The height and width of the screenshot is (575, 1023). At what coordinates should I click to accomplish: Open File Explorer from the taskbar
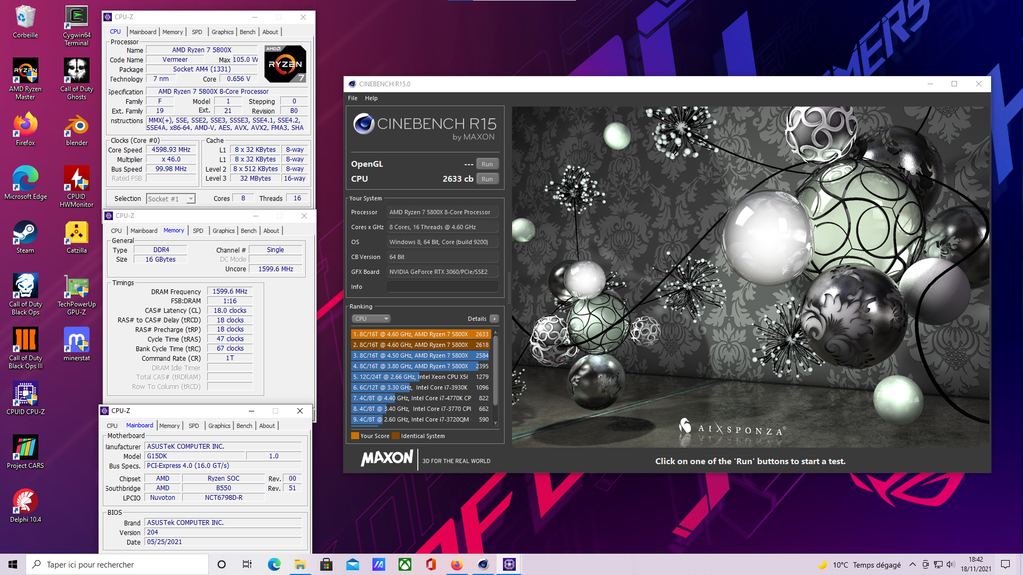[x=300, y=564]
